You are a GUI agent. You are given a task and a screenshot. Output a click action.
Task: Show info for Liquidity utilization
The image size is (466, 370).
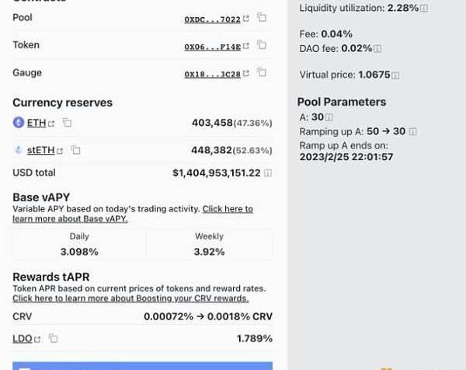click(423, 8)
